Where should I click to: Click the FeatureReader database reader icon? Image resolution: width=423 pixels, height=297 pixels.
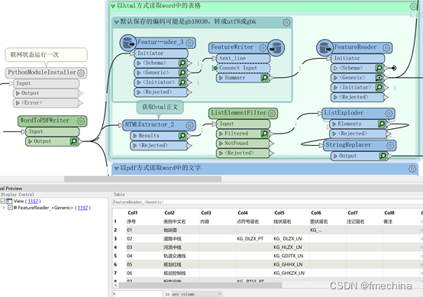(325, 48)
